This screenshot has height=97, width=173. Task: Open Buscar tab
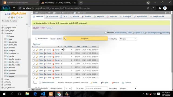point(75,17)
